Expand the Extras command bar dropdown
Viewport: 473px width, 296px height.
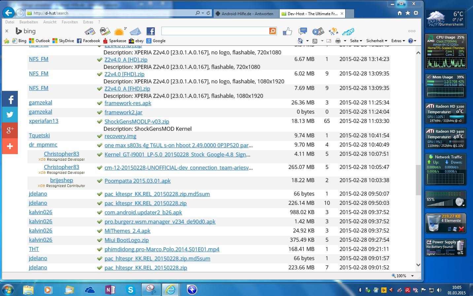coord(398,41)
